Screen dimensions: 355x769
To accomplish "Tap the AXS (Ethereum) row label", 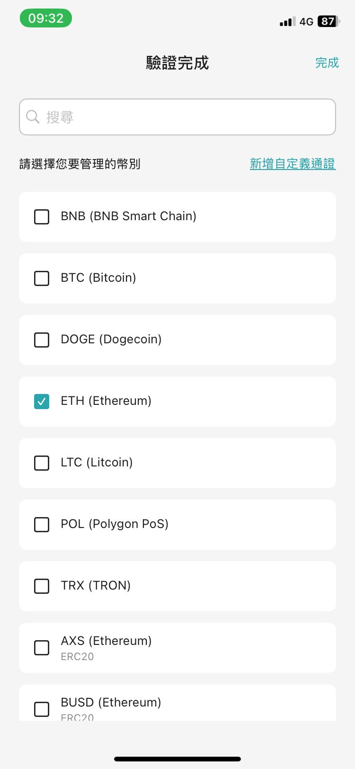I will (106, 641).
